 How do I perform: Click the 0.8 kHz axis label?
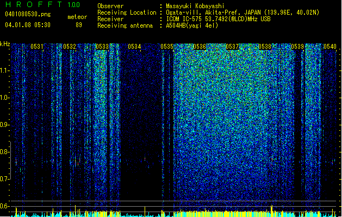(x=5, y=152)
